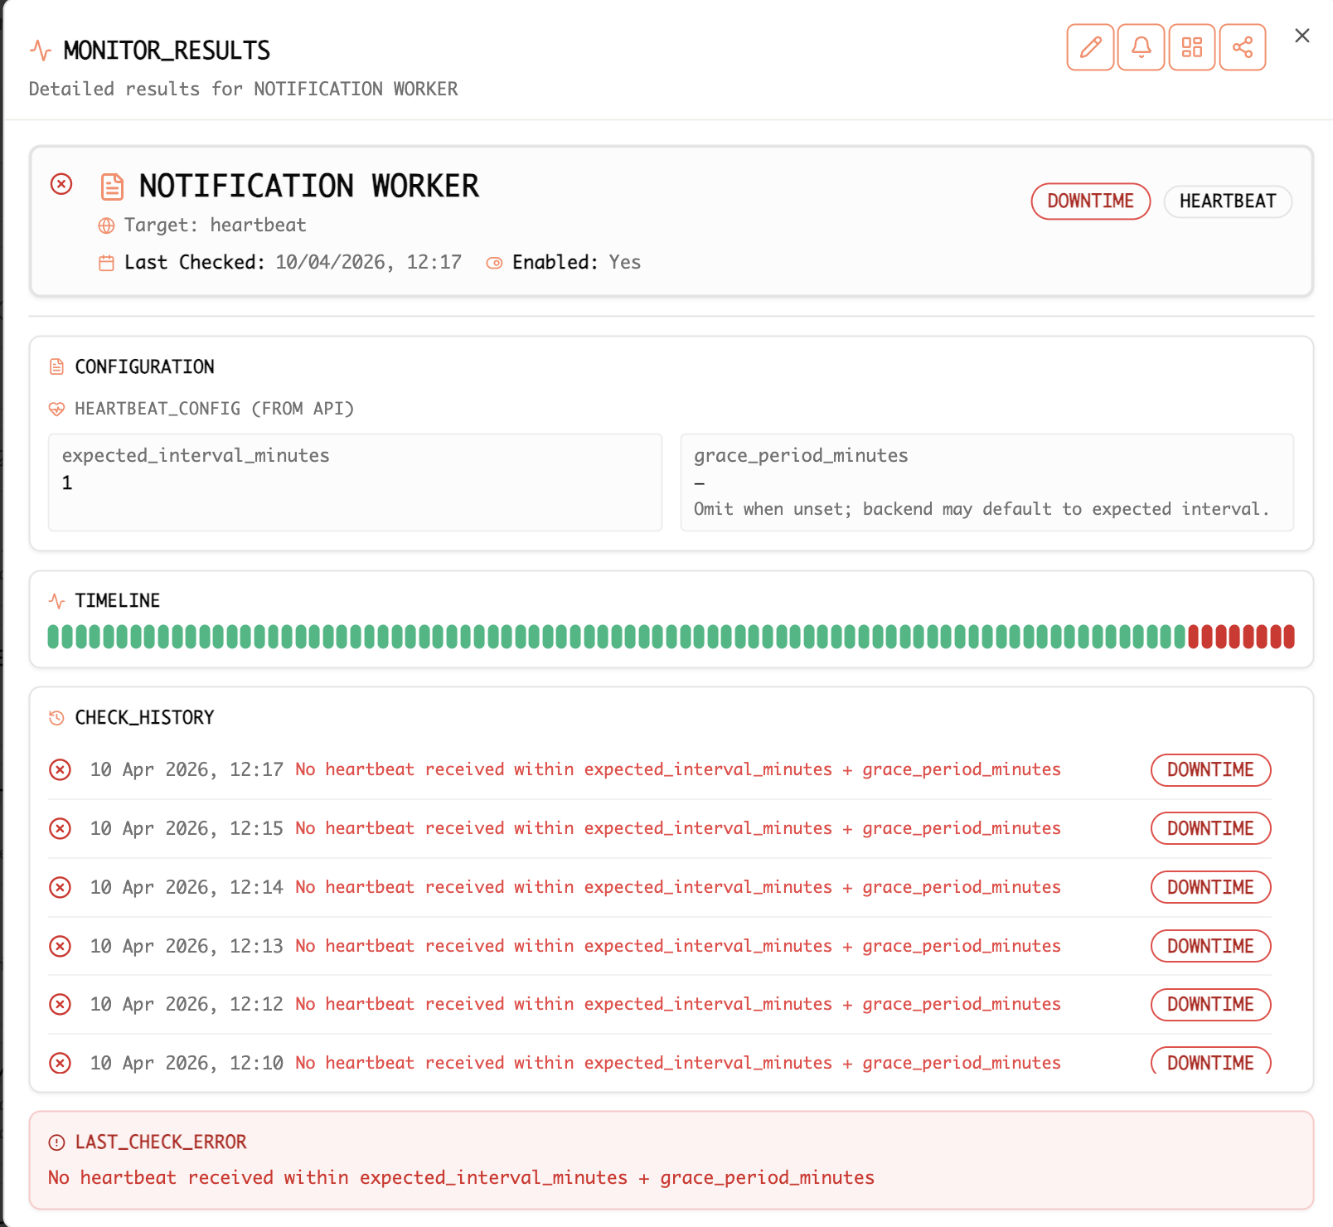Open the notifications bell icon
Viewport: 1333px width, 1227px height.
point(1141,47)
